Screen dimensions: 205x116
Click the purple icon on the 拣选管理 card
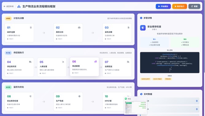pos(95,61)
